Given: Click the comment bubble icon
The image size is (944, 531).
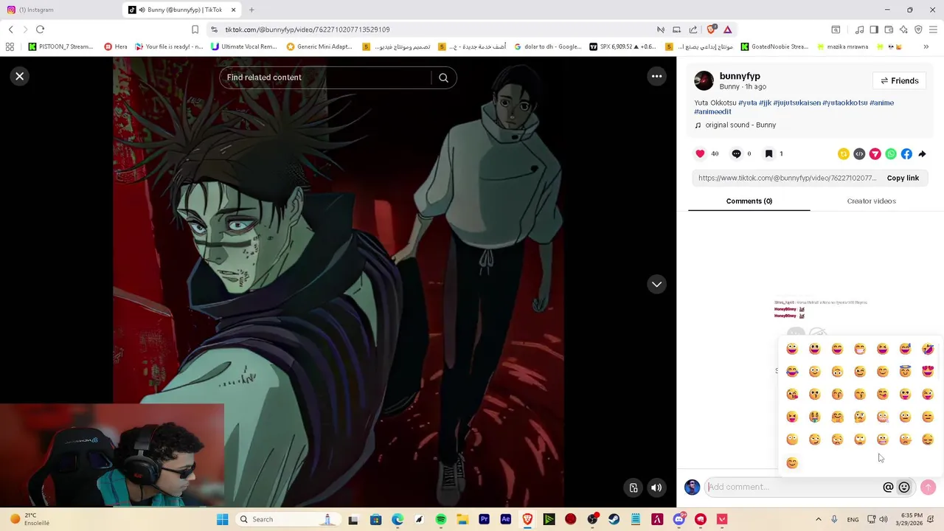Looking at the screenshot, I should [x=736, y=153].
